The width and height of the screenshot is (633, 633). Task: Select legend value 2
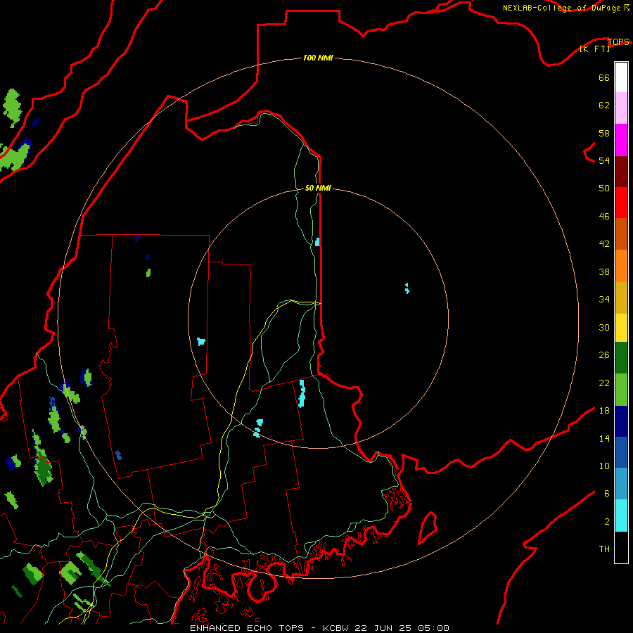pyautogui.click(x=606, y=522)
